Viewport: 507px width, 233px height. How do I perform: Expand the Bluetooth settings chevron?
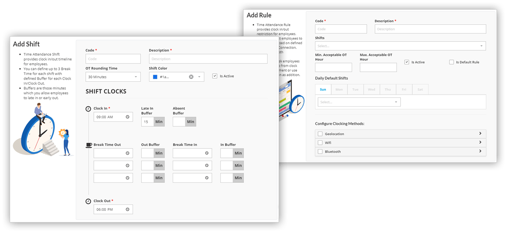pos(480,151)
